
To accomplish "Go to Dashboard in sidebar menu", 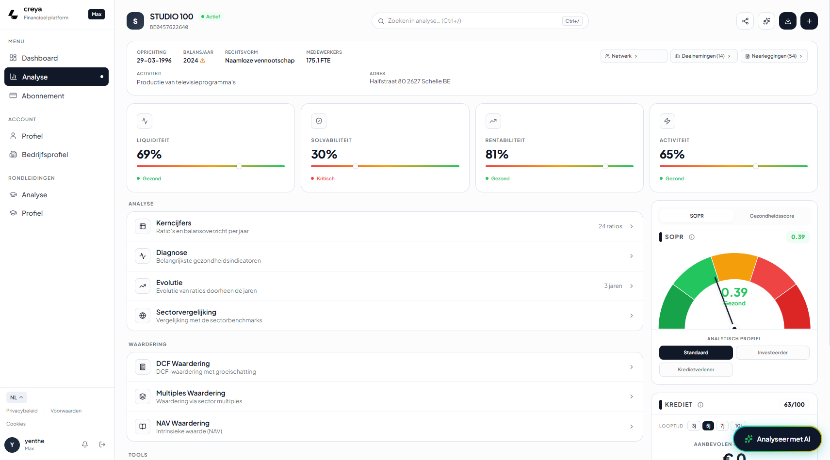I will pyautogui.click(x=56, y=58).
